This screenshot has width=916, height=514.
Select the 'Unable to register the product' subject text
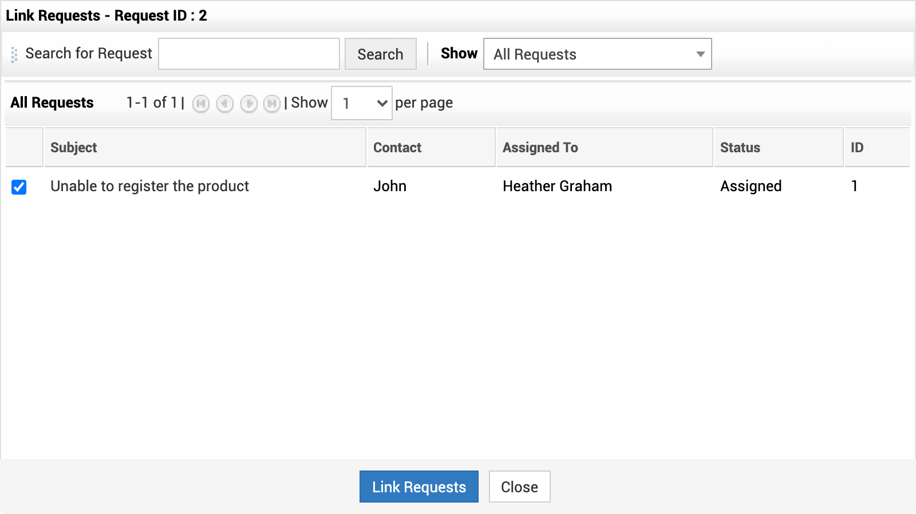[x=149, y=186]
